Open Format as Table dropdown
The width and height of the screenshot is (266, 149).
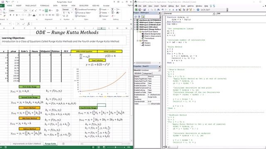(83, 13)
